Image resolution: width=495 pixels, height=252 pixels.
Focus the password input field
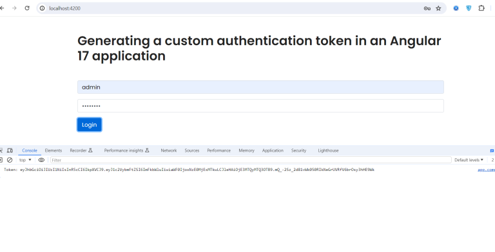(x=260, y=106)
